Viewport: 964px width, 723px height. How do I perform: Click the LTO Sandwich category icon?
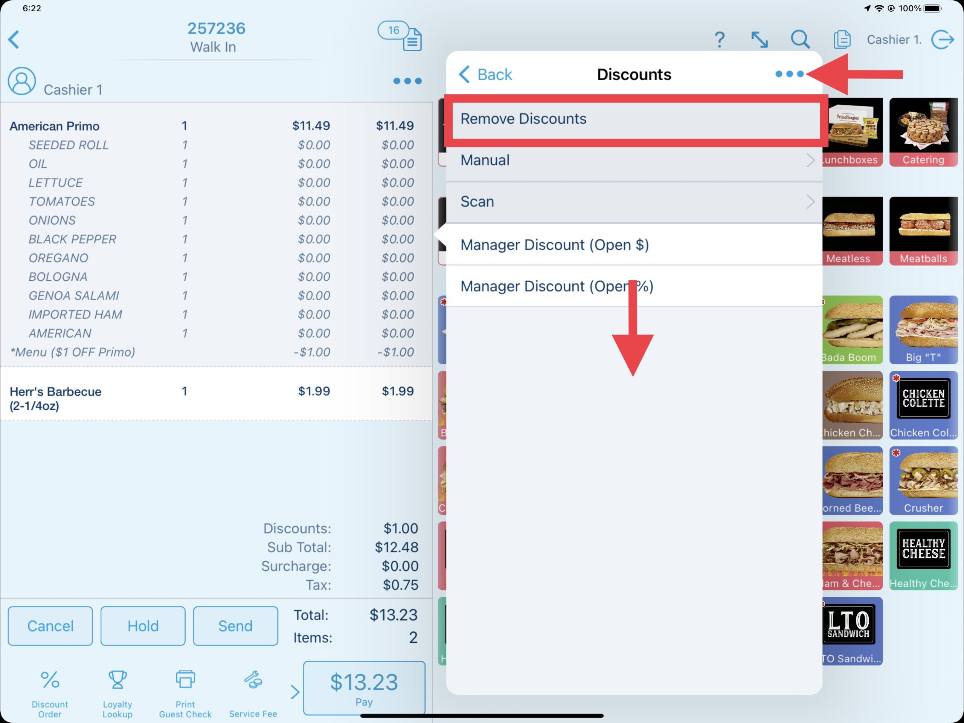point(853,630)
